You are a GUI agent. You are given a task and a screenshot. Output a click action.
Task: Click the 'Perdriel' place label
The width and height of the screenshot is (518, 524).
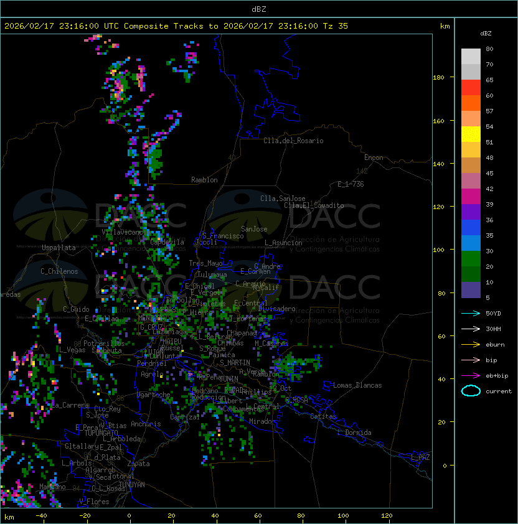152,363
